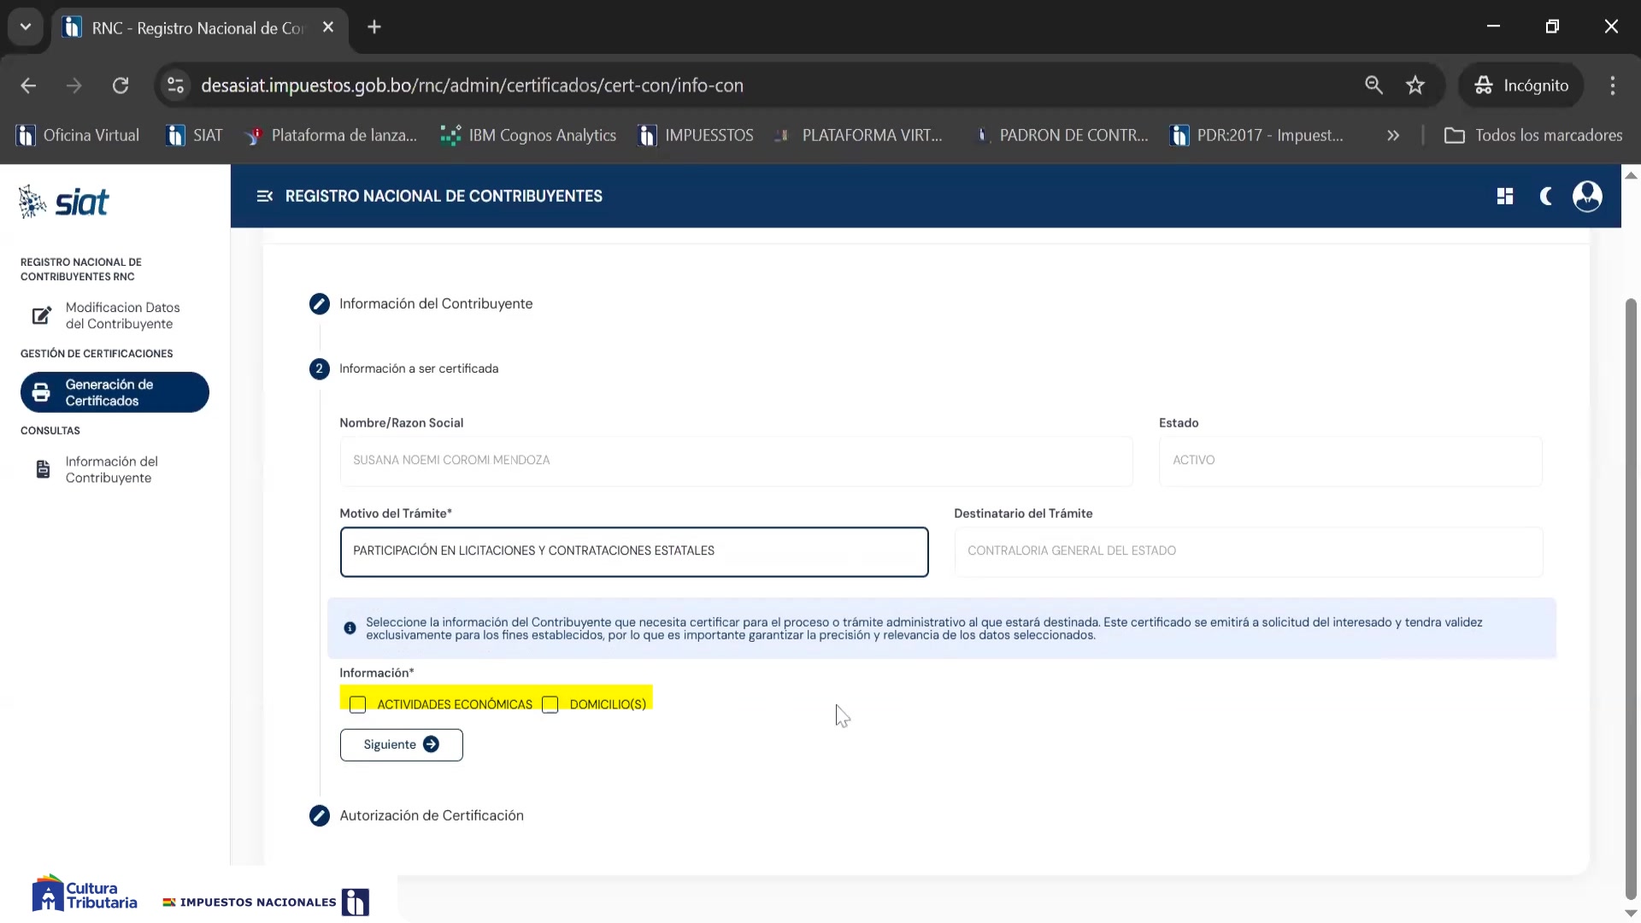This screenshot has width=1641, height=923.
Task: Click the Información* label
Action: tap(377, 673)
